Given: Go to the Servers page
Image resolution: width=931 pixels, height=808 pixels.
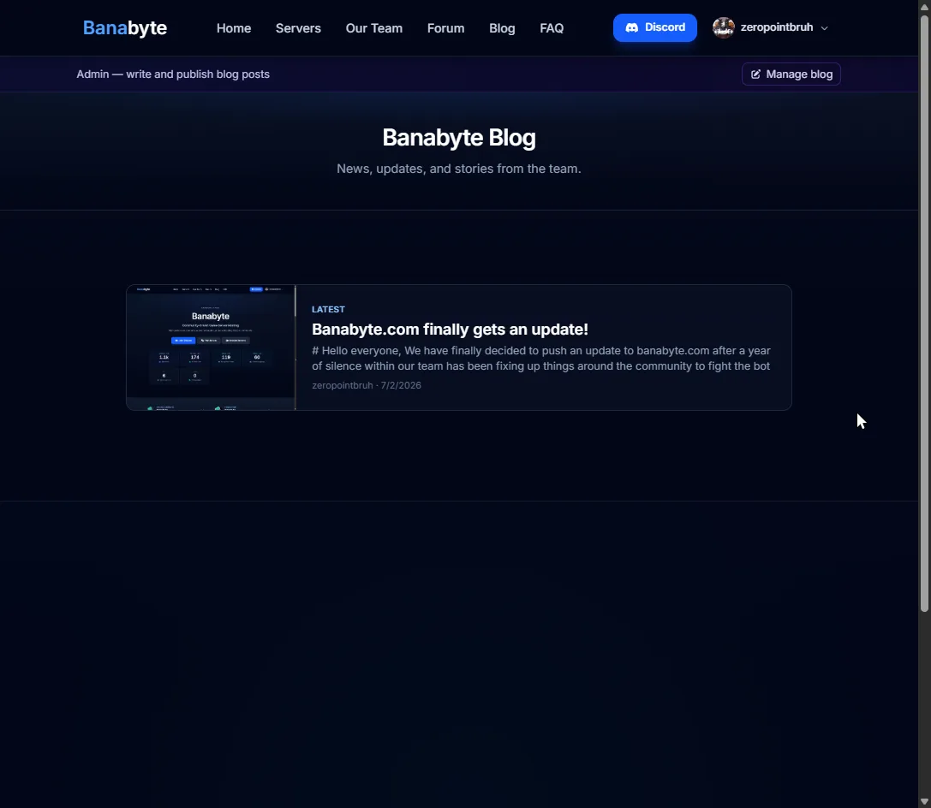Looking at the screenshot, I should click(298, 28).
